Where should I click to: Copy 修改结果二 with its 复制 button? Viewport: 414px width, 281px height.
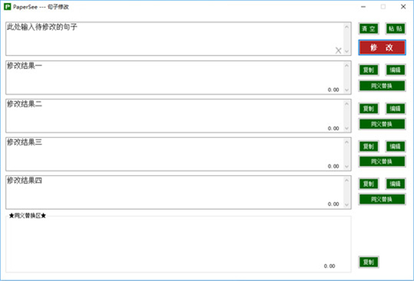click(x=368, y=108)
